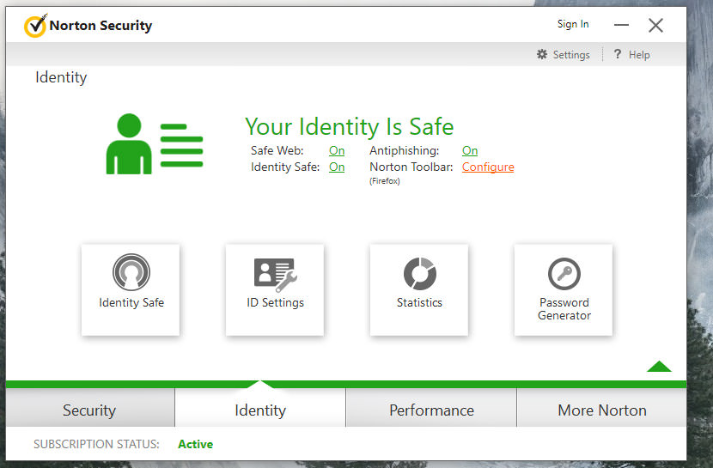
Task: Click the 'Identity Safe:' status label
Action: pyautogui.click(x=285, y=167)
